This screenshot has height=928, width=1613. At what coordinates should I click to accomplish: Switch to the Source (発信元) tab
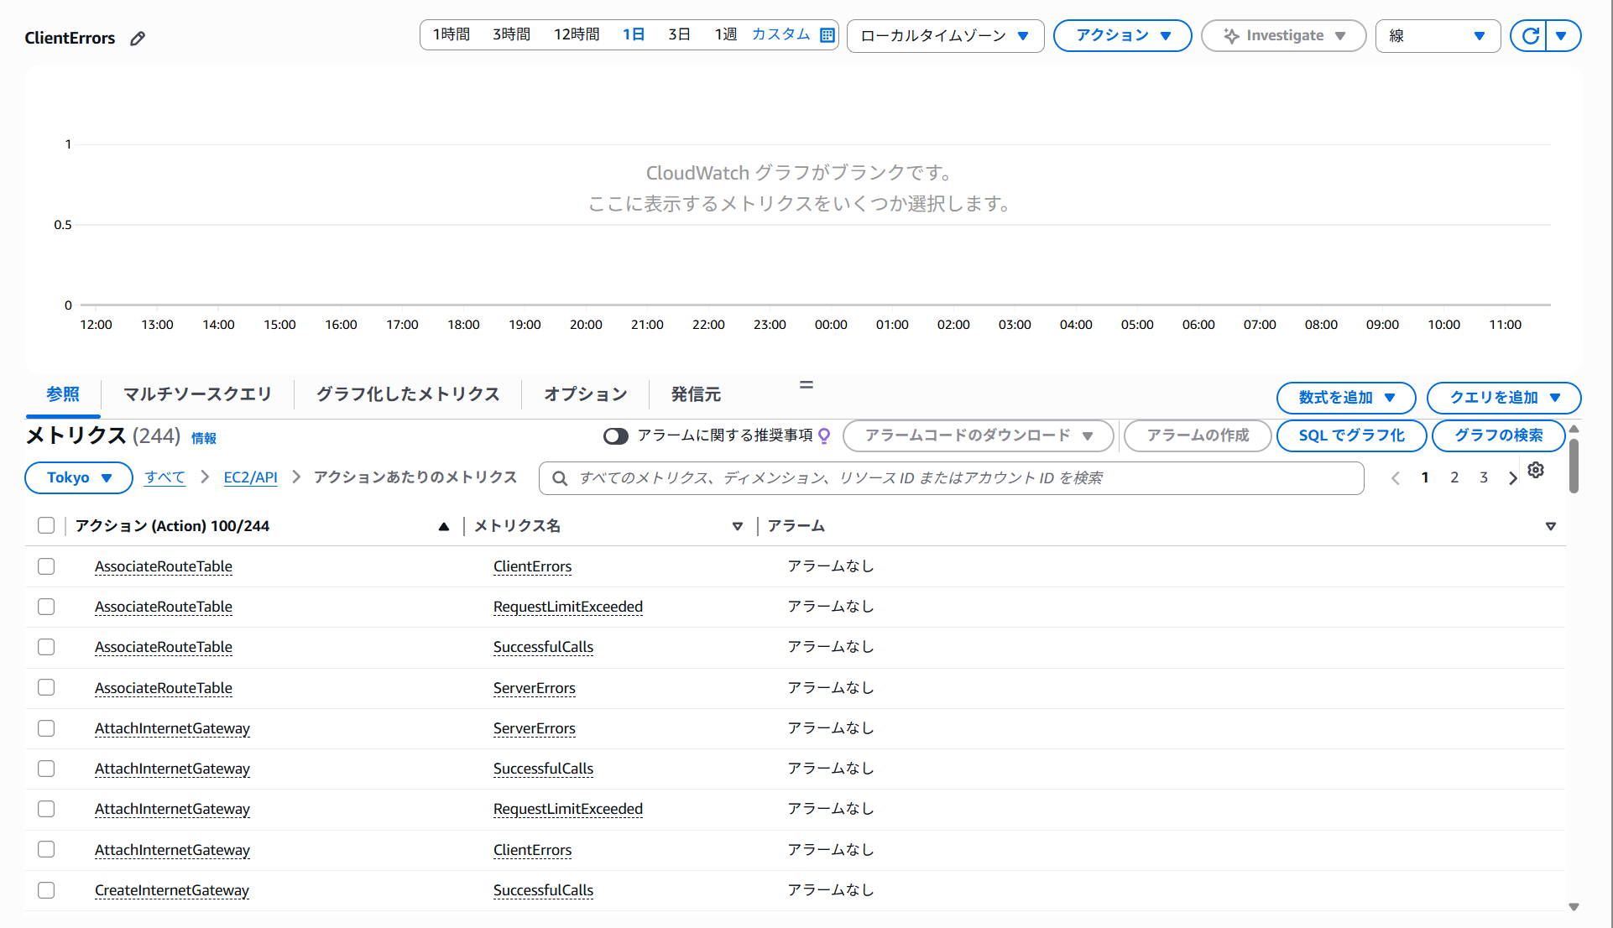pyautogui.click(x=696, y=394)
